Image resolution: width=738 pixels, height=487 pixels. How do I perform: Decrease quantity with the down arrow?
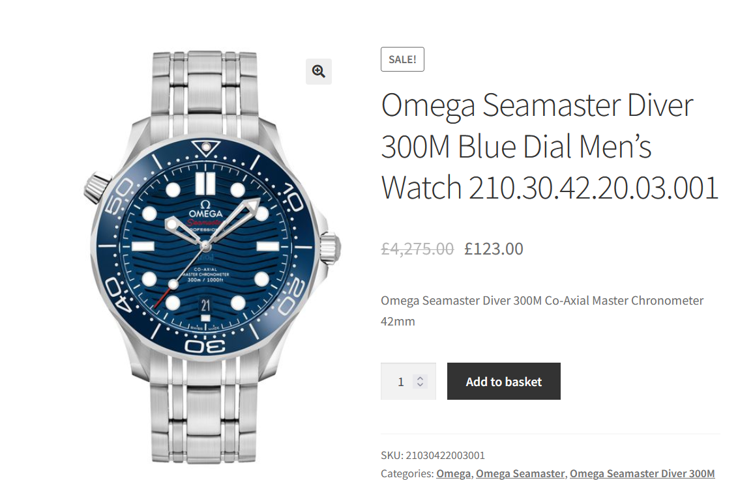tap(421, 385)
